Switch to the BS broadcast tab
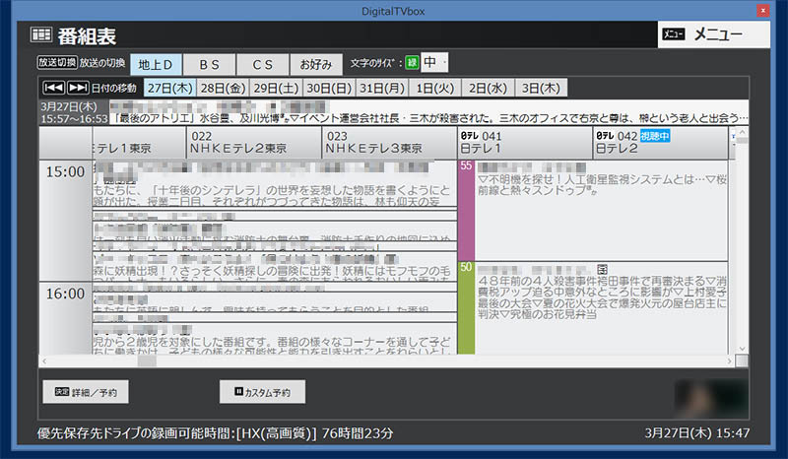Viewport: 788px width, 459px height. pos(209,64)
